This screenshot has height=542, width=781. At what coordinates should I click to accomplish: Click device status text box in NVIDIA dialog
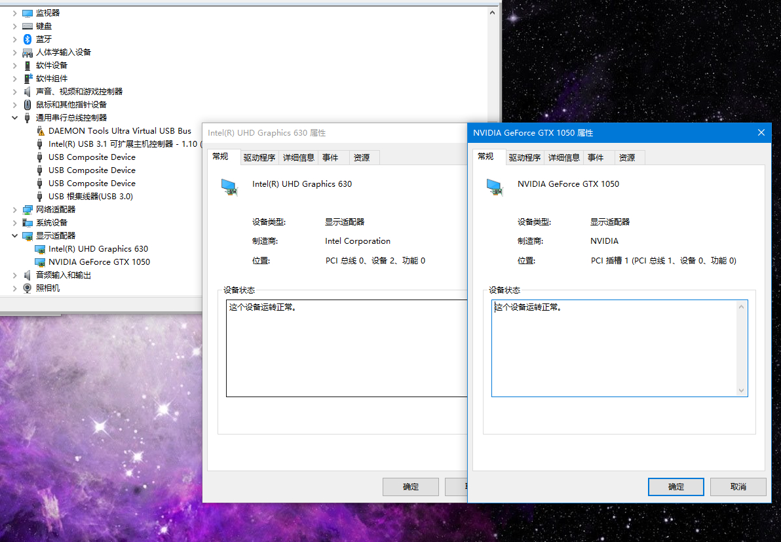(x=620, y=348)
